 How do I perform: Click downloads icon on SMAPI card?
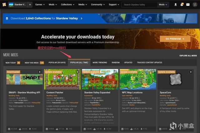[30, 129]
